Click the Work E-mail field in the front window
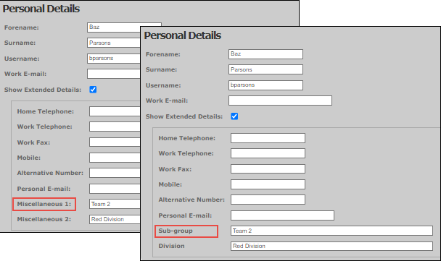This screenshot has height=261, width=441. point(280,100)
